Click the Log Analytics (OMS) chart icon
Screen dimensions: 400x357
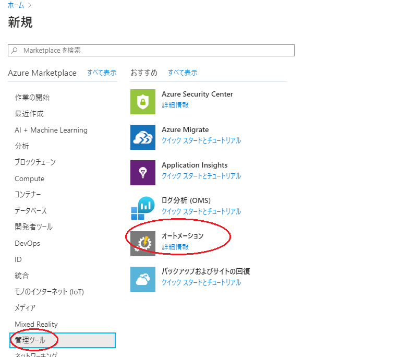point(142,208)
